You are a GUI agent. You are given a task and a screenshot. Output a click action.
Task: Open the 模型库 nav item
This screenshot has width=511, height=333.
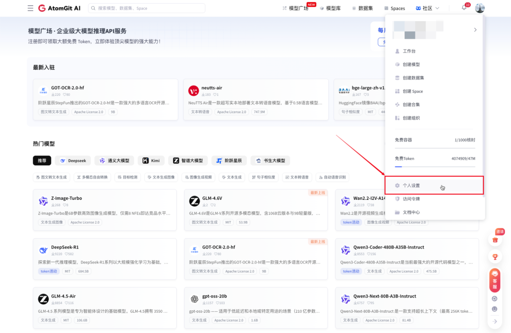tap(330, 8)
